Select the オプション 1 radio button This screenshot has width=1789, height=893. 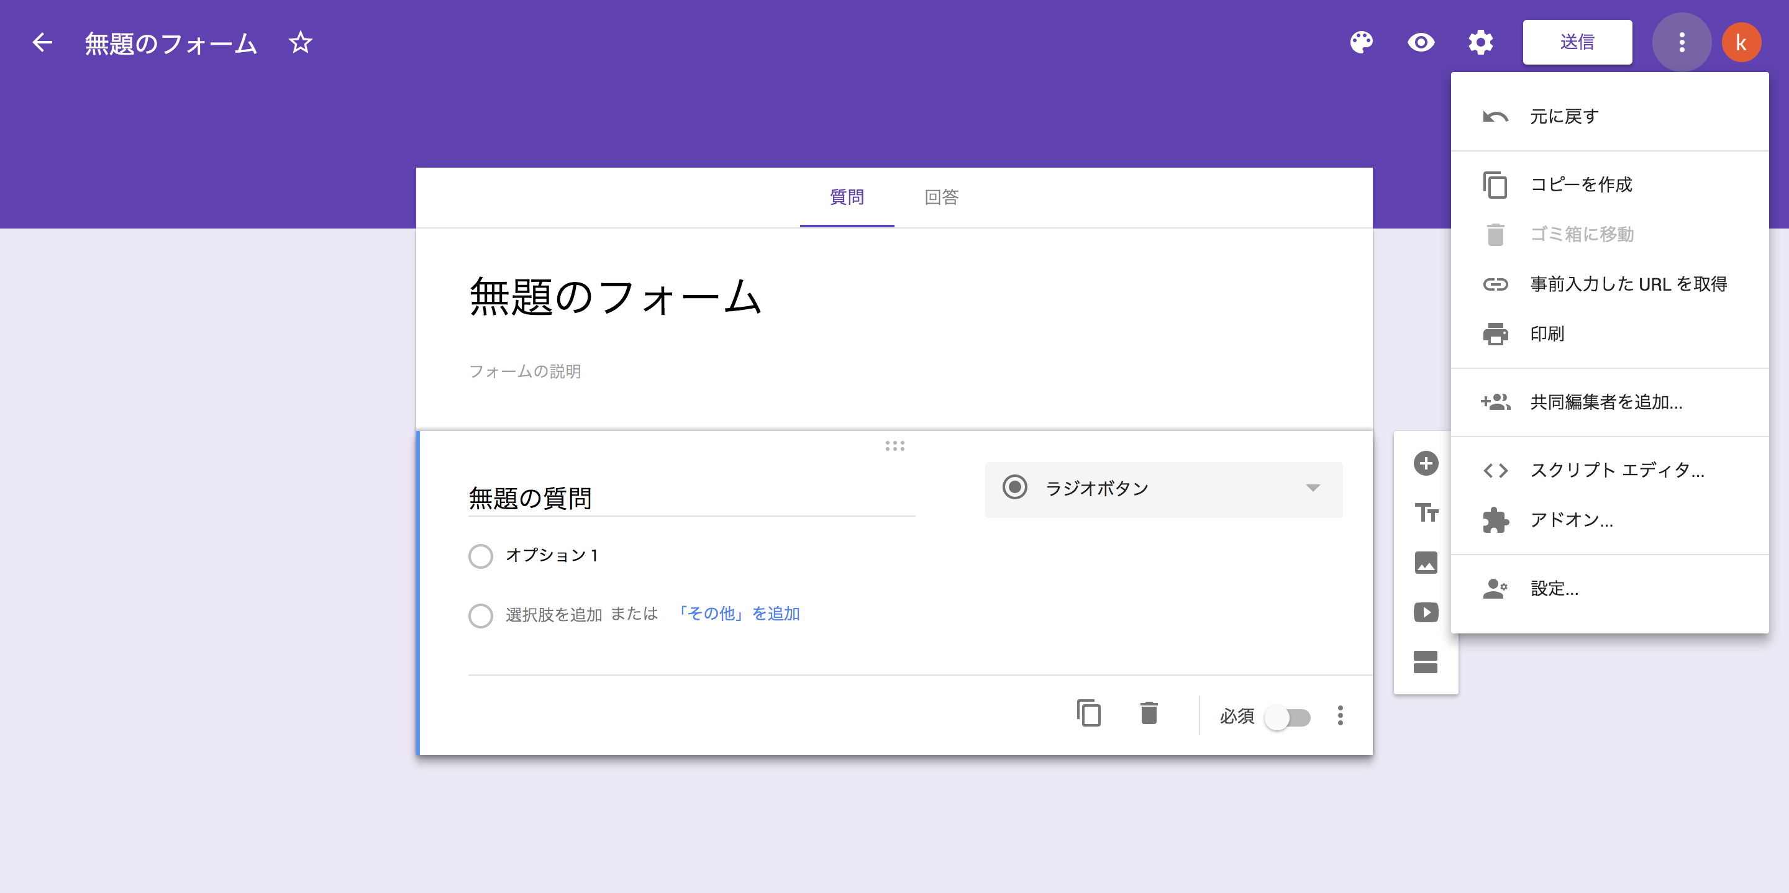[x=481, y=556]
